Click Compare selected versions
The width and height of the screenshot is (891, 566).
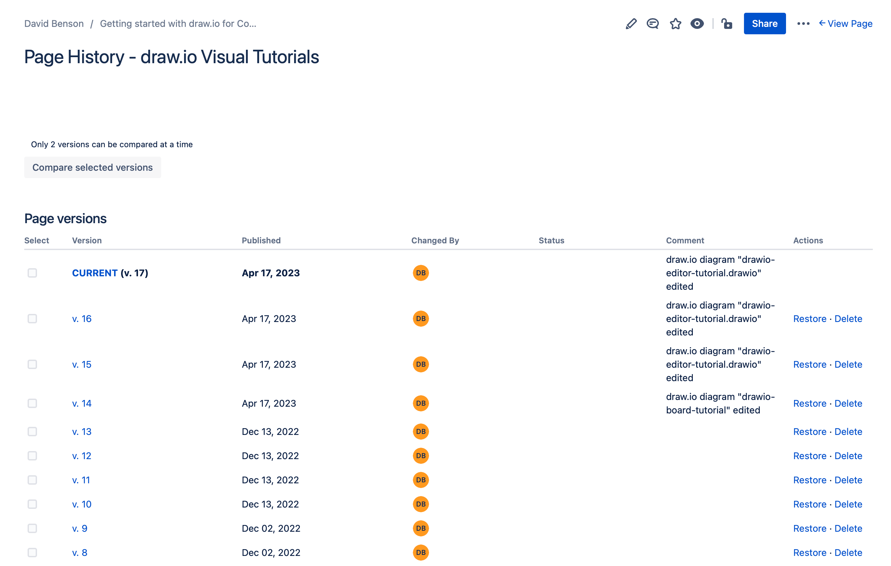pyautogui.click(x=93, y=167)
